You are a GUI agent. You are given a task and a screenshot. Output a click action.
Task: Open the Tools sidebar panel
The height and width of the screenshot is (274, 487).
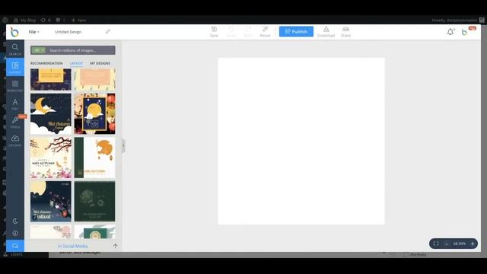click(15, 122)
